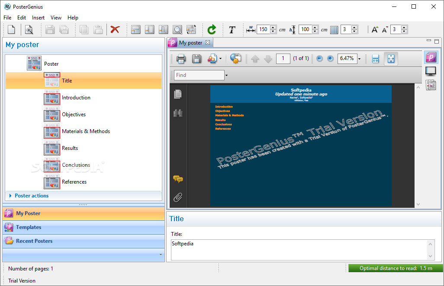Decrease the font size spinner value
This screenshot has height=286, width=444.
coord(404,32)
